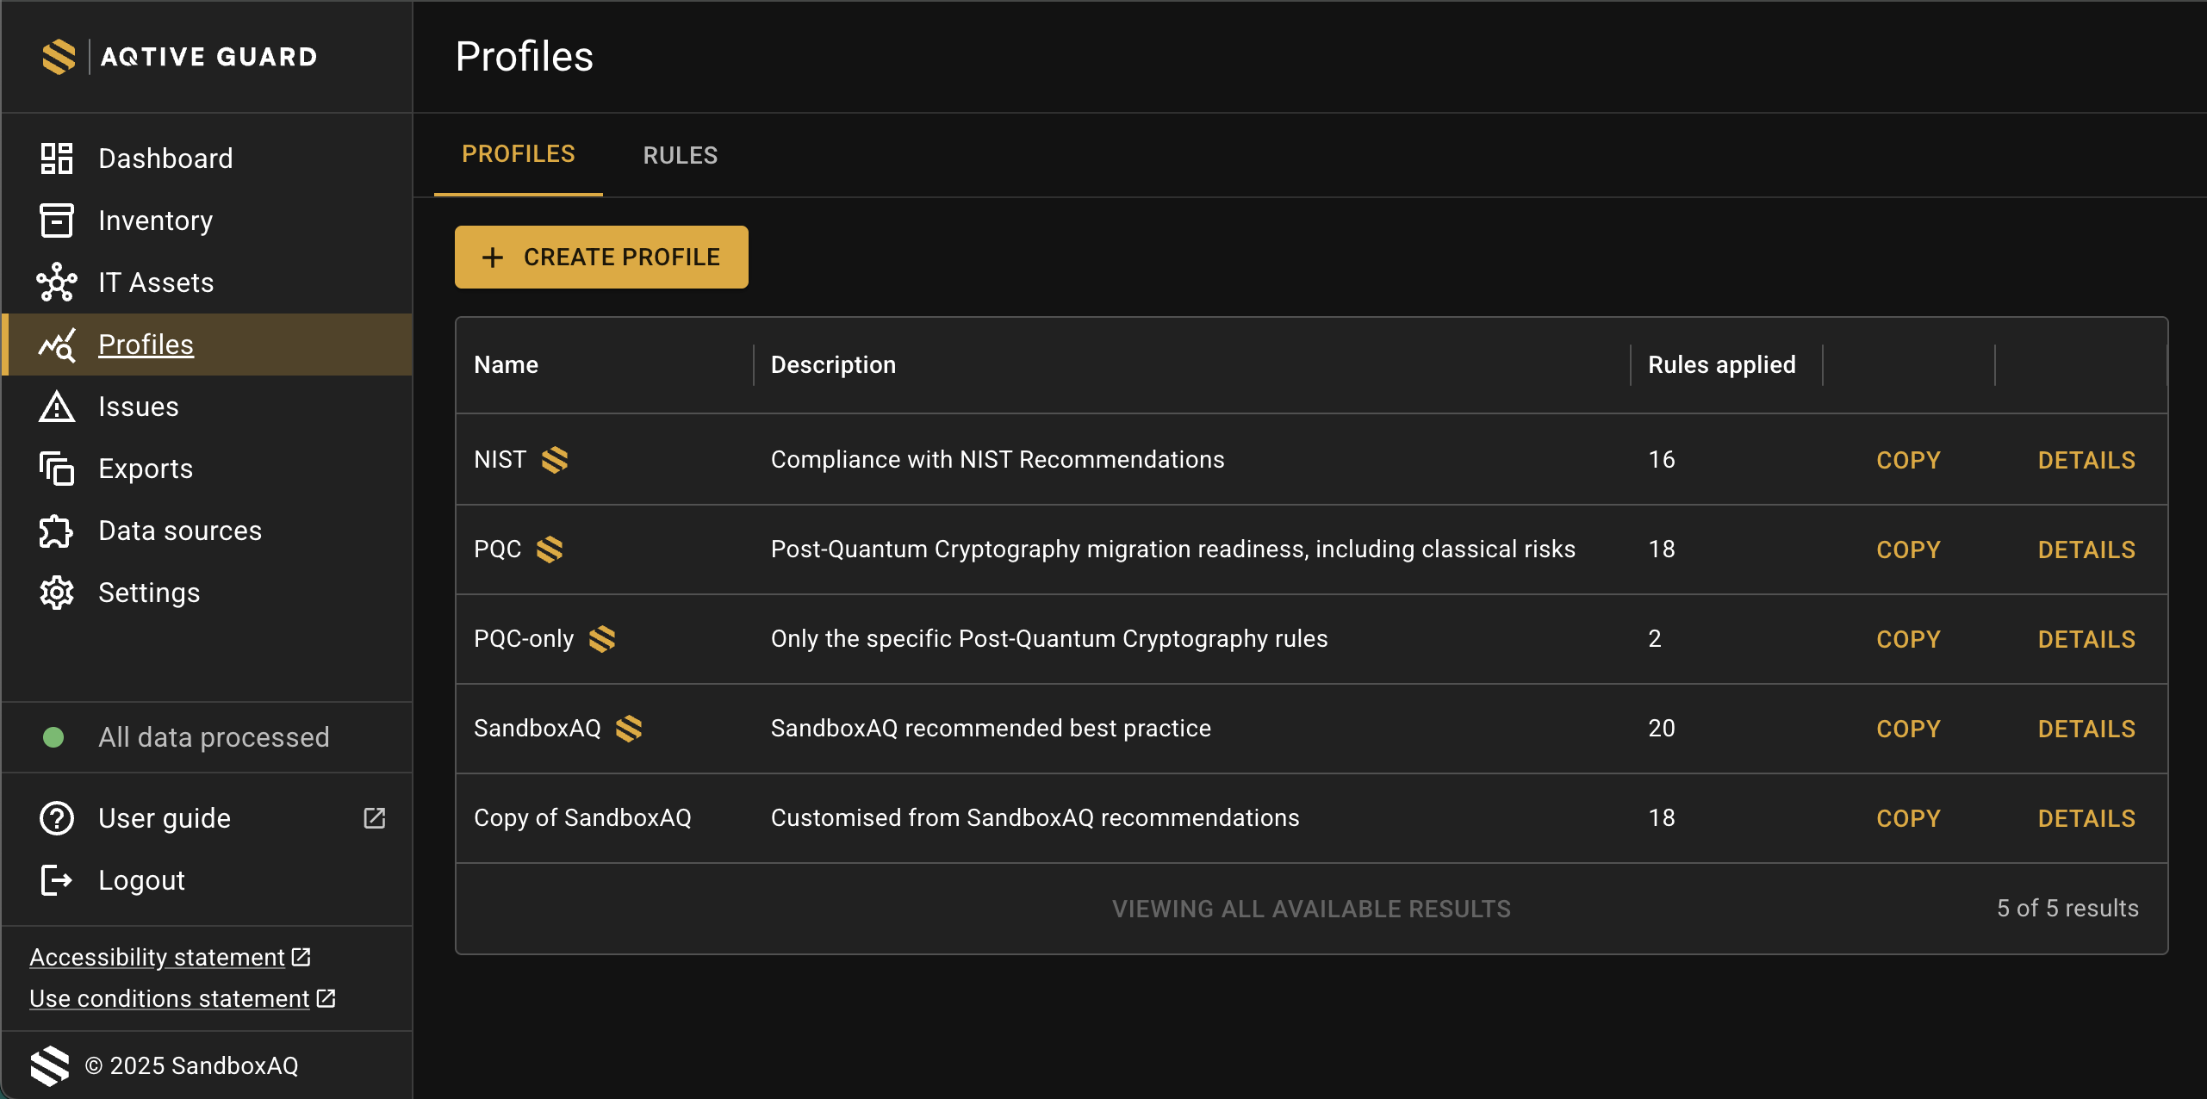Open the Settings gear icon

57,593
